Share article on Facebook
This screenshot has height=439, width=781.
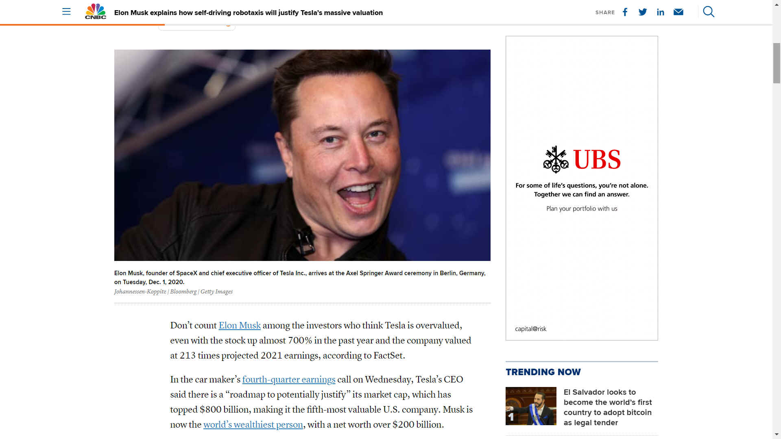(625, 12)
